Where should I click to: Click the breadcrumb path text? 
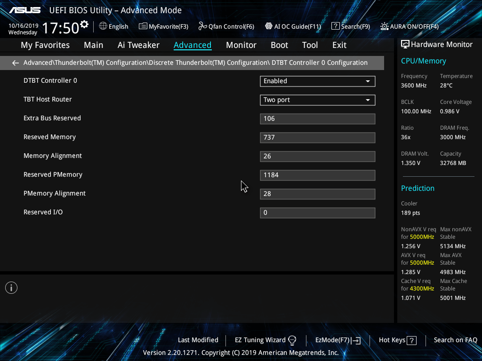point(195,63)
